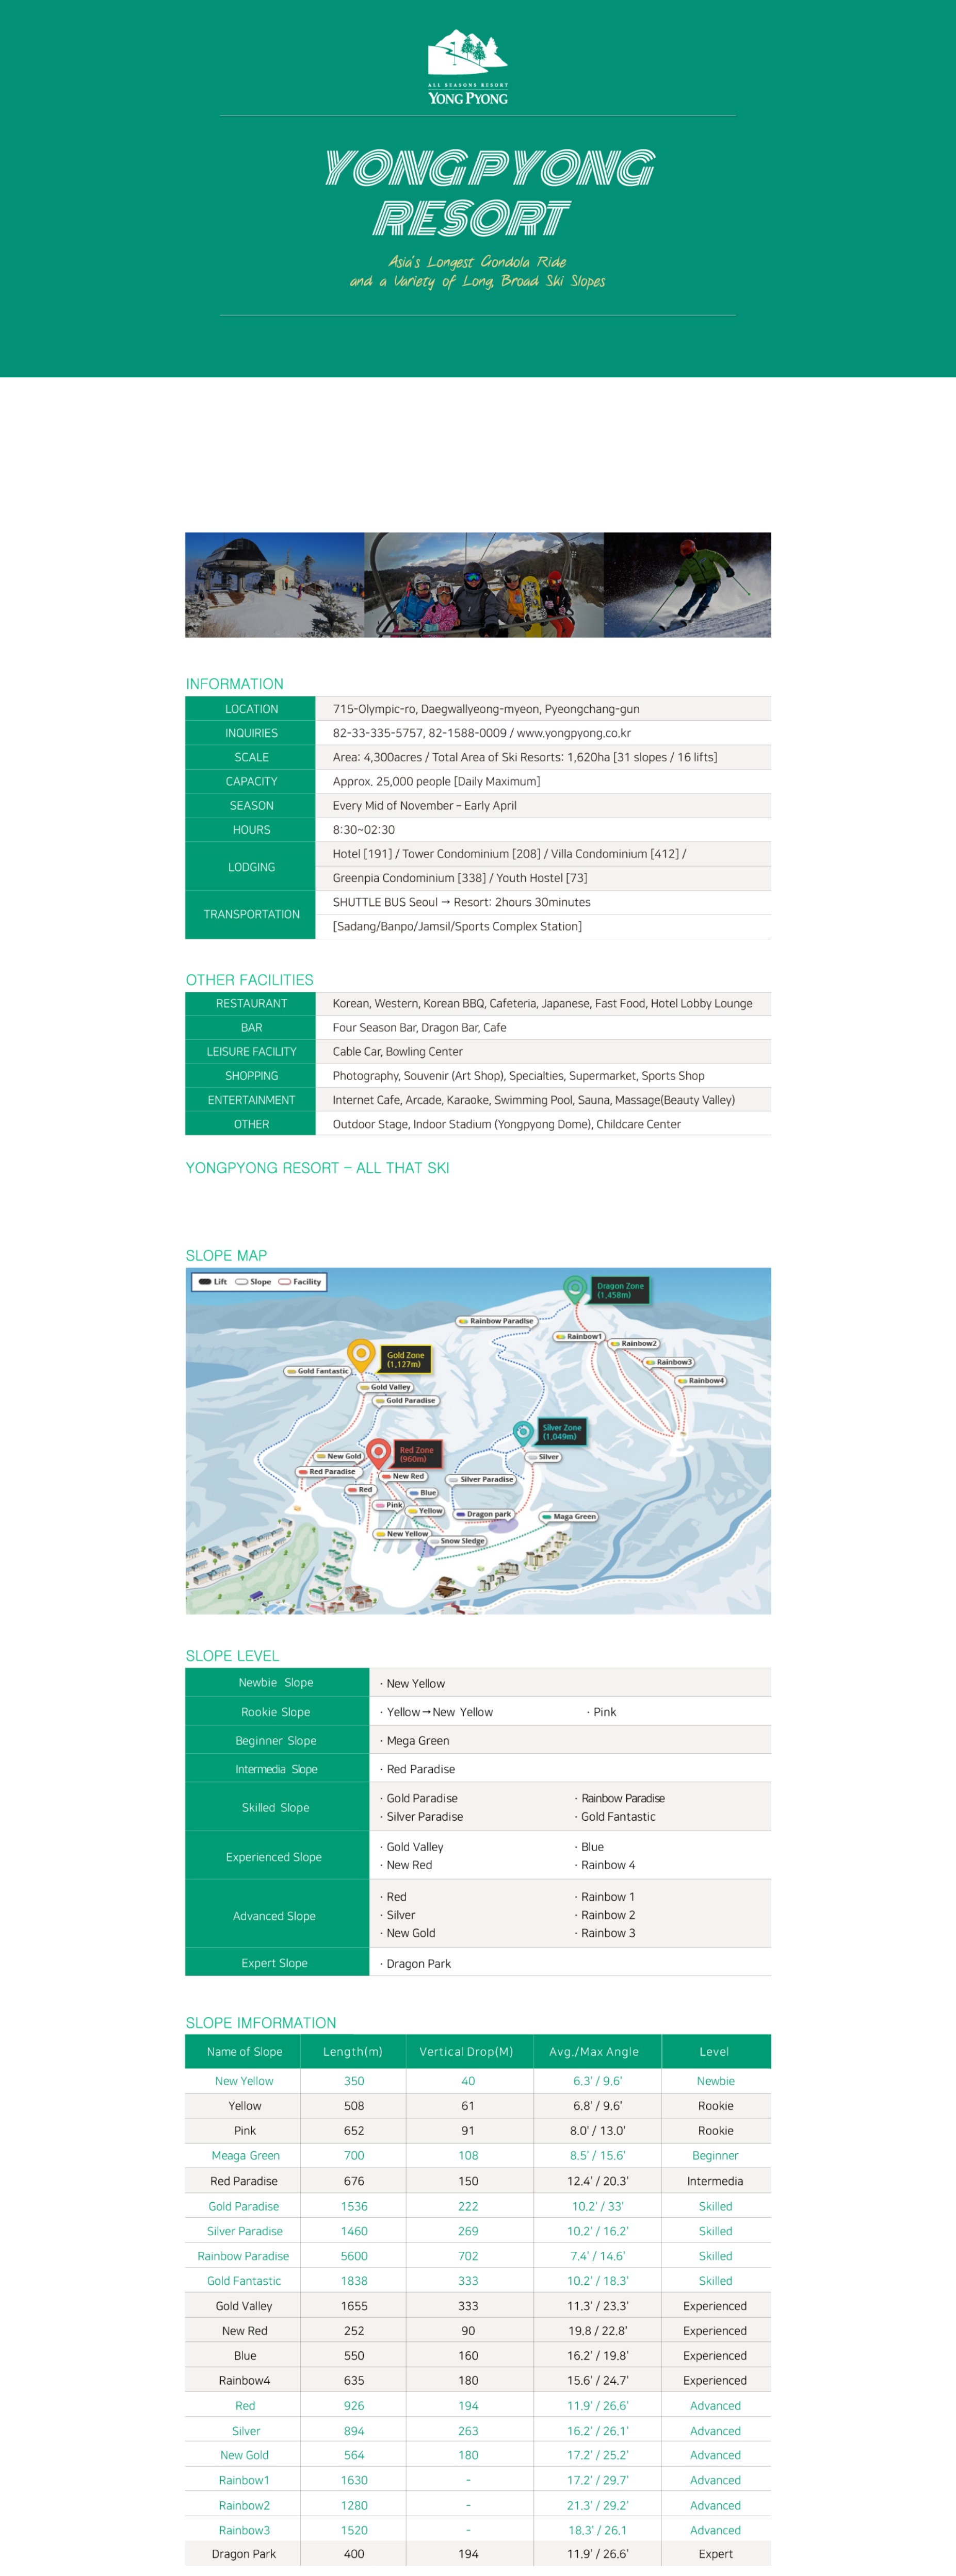This screenshot has height=2576, width=956.
Task: Click the Rainbow2 label on slope map
Action: (635, 1343)
